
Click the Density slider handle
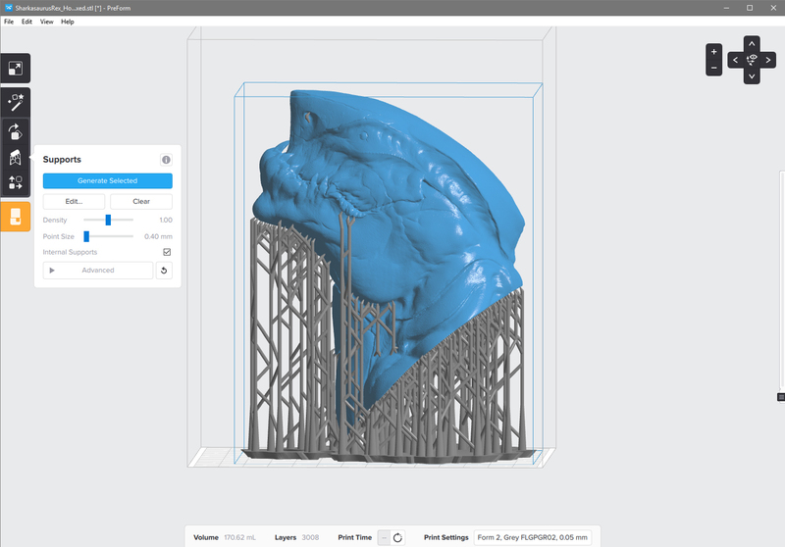tap(108, 221)
